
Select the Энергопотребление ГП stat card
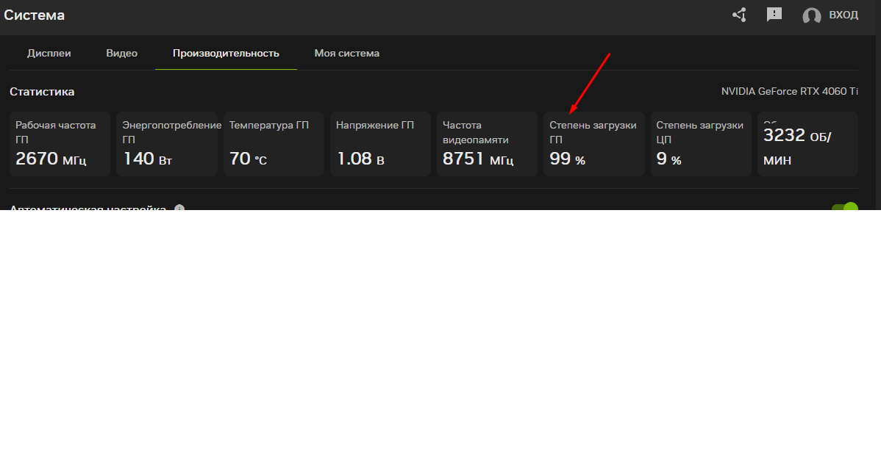(166, 144)
